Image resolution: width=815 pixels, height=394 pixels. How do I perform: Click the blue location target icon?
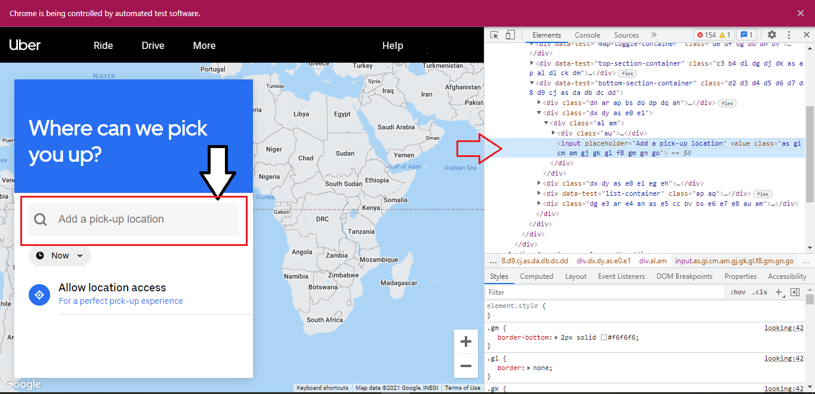(x=39, y=295)
